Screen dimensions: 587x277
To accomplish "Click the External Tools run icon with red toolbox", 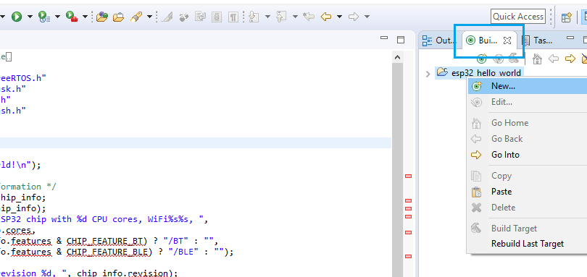I will point(72,17).
